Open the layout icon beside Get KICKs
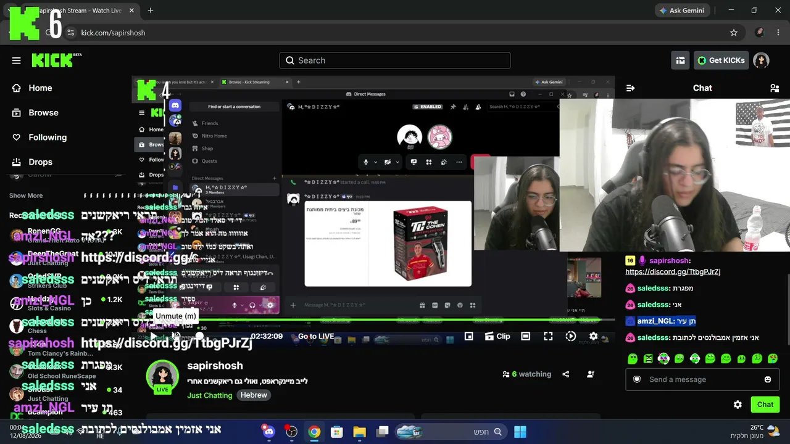790x444 pixels. (680, 60)
